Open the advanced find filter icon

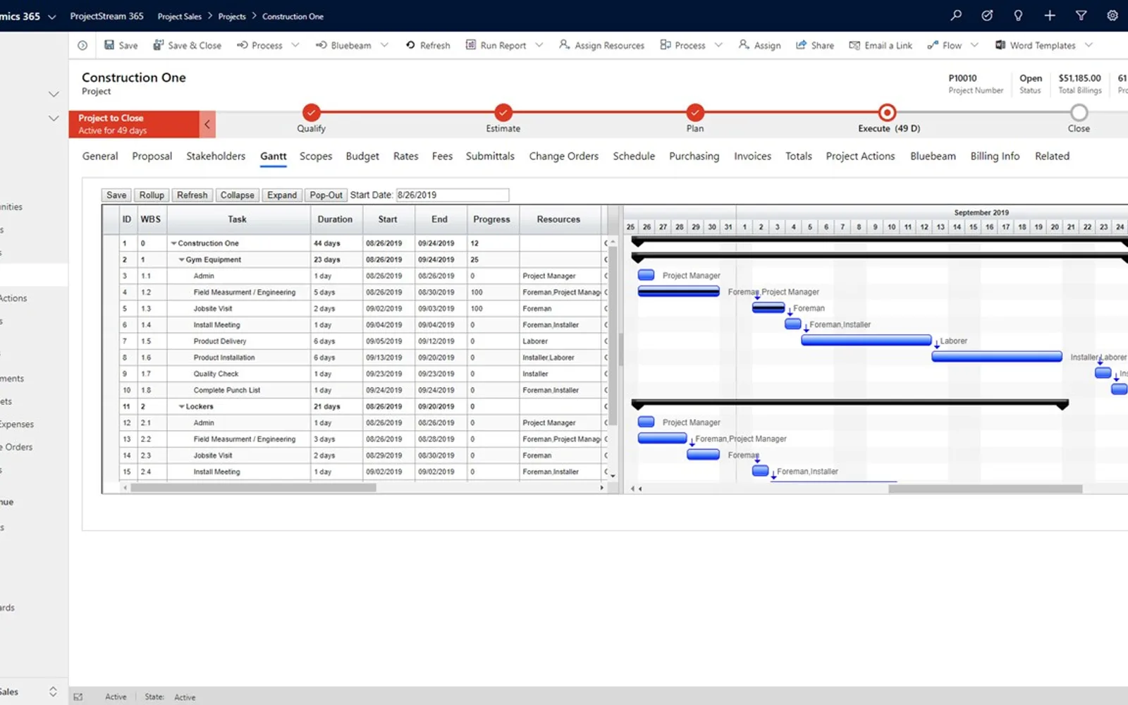click(1081, 16)
